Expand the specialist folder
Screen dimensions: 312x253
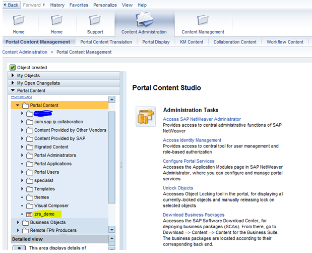click(x=22, y=180)
